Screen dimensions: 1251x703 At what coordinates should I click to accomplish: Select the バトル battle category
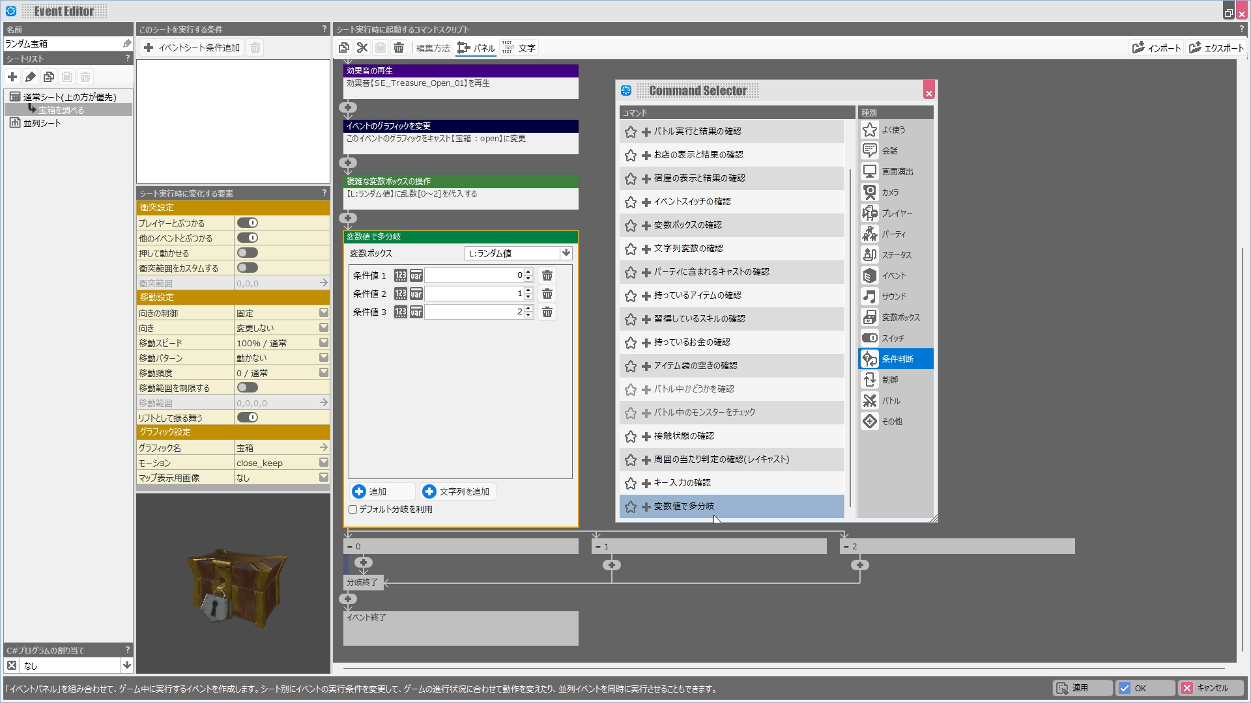[896, 400]
